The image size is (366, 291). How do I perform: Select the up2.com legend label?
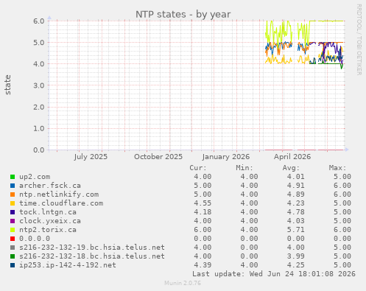pyautogui.click(x=35, y=177)
